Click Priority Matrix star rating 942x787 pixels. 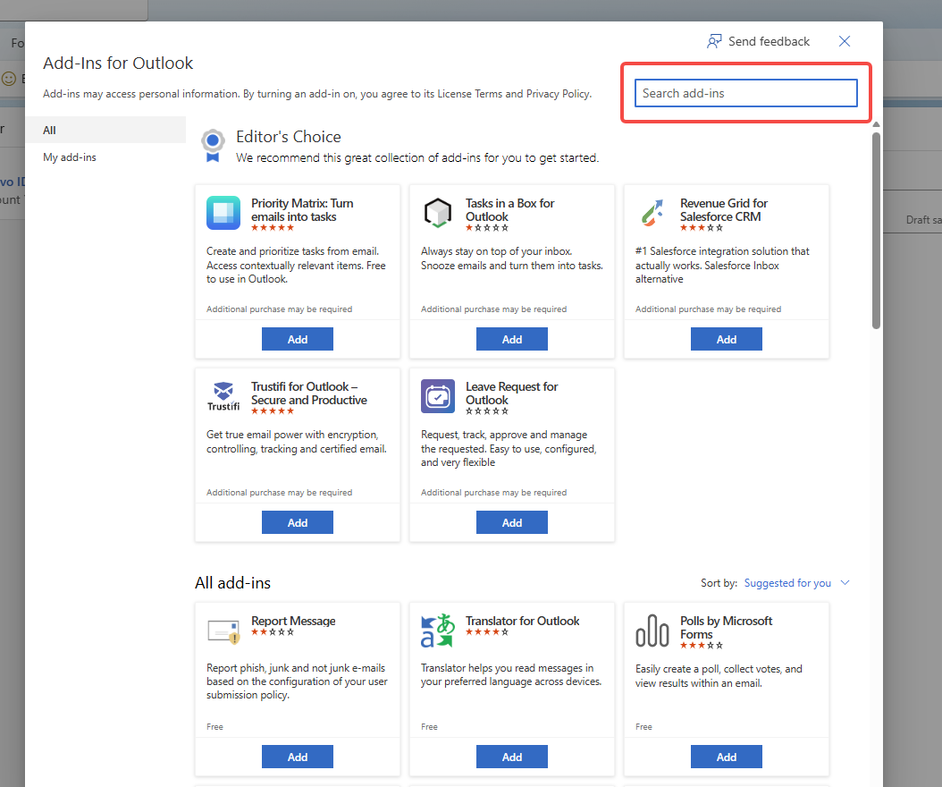click(273, 228)
